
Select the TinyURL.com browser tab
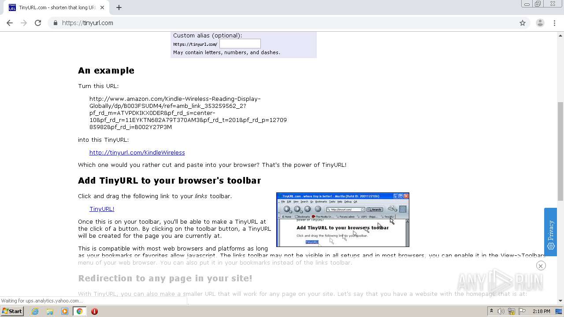click(x=57, y=7)
